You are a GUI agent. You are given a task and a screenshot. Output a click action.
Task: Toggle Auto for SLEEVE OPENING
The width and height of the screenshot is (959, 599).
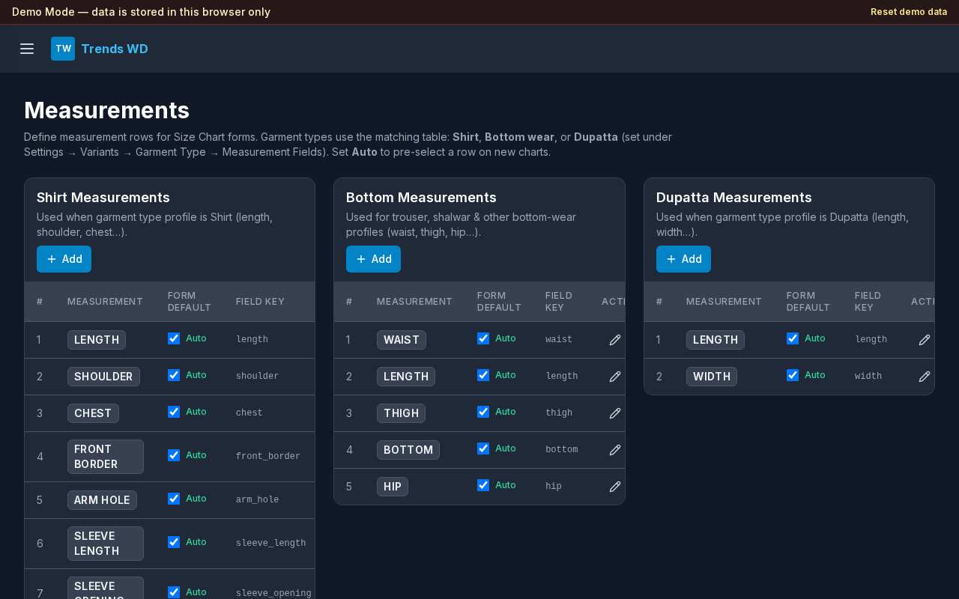tap(174, 592)
